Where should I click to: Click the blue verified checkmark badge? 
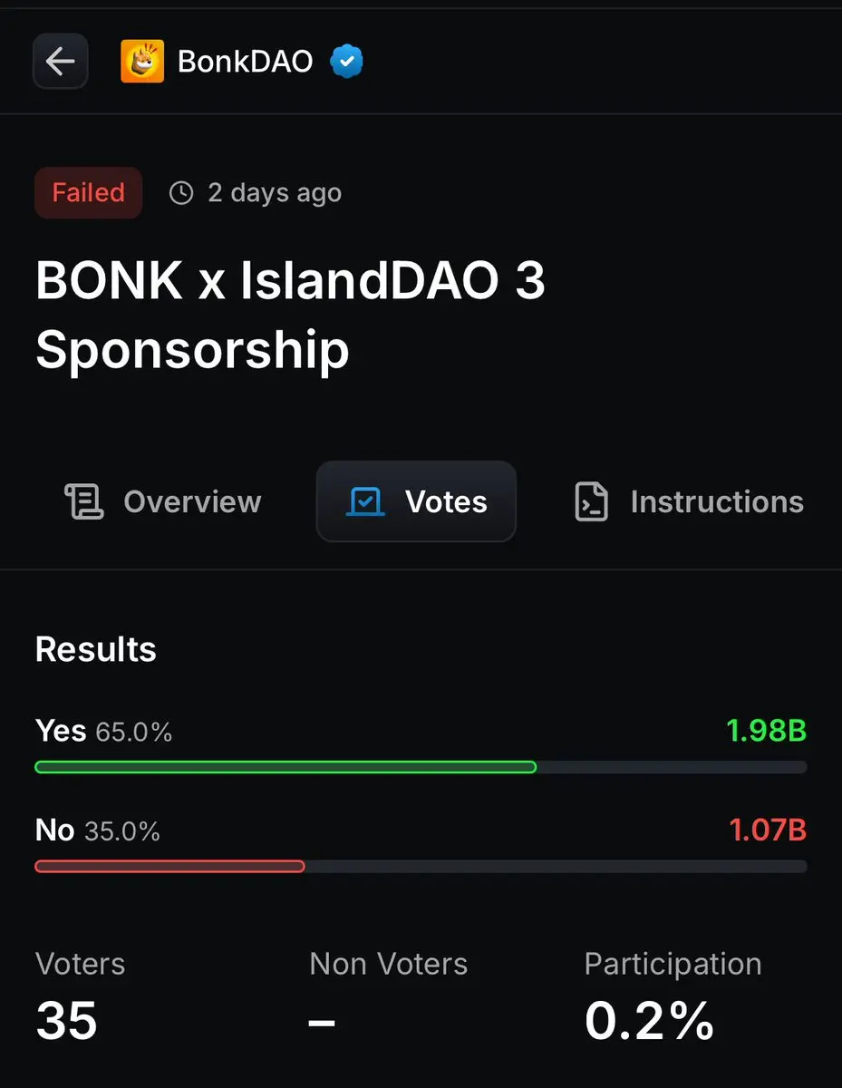tap(346, 62)
